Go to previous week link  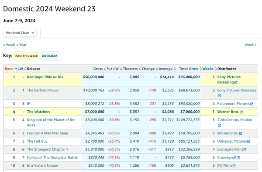coord(9,45)
